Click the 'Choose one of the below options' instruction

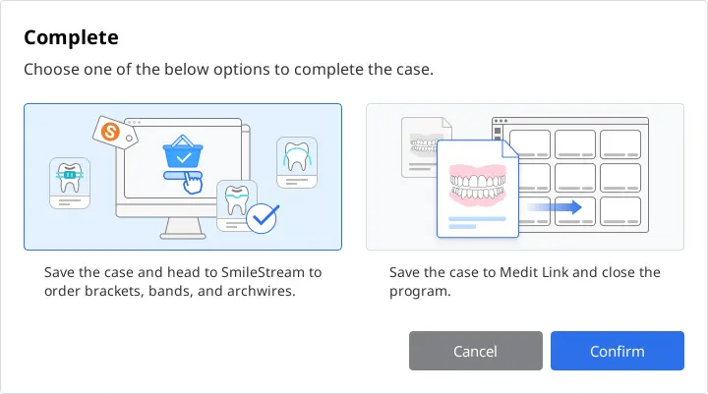[x=228, y=70]
